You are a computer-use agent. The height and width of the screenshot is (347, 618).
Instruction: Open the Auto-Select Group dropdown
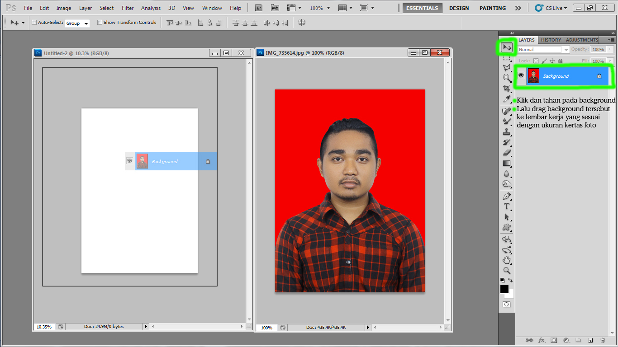click(77, 23)
